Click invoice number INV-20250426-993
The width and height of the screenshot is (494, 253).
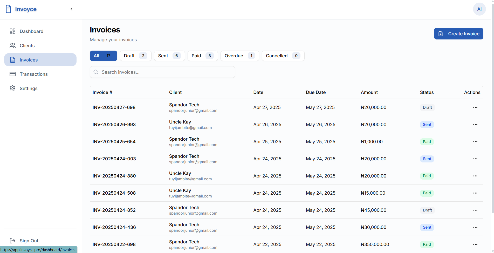point(114,125)
